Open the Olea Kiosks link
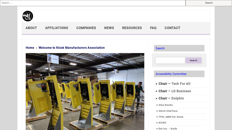This screenshot has height=130, width=232. tap(166, 105)
